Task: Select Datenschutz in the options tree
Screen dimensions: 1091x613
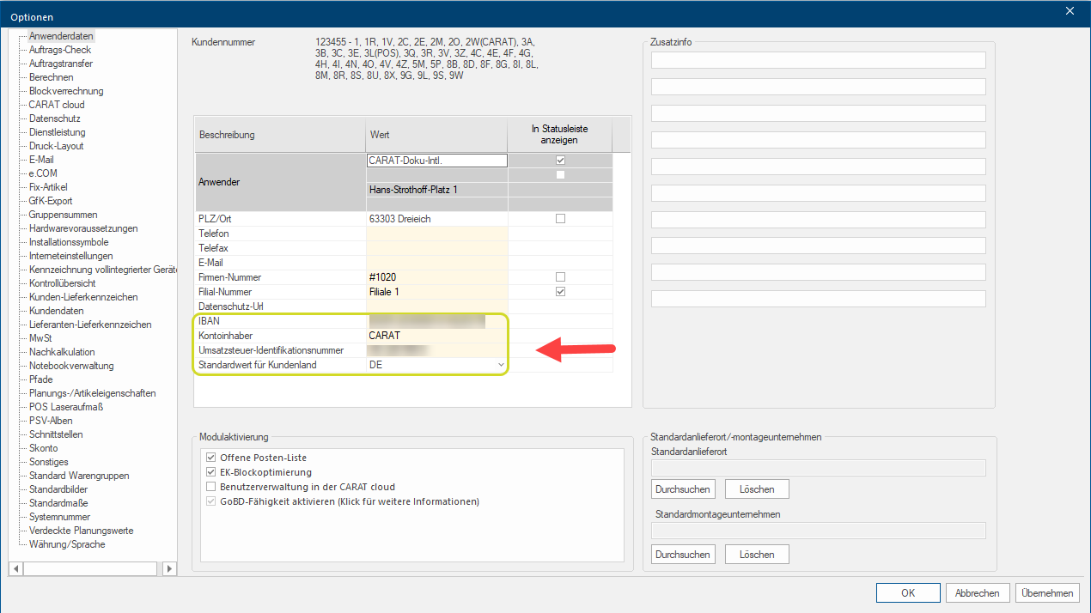Action: [x=54, y=118]
